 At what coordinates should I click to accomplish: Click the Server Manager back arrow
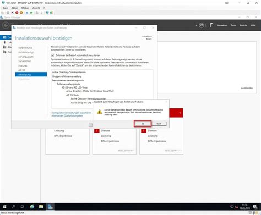[6, 25]
